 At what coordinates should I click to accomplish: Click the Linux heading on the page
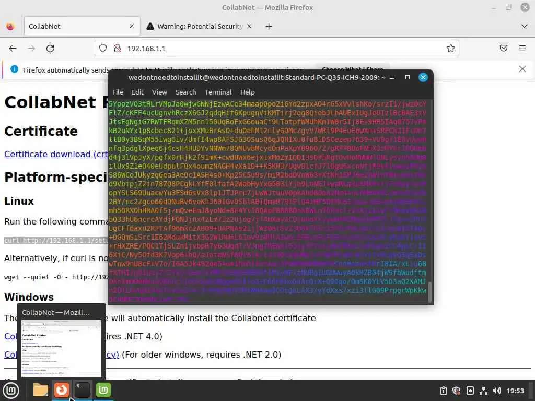click(19, 201)
